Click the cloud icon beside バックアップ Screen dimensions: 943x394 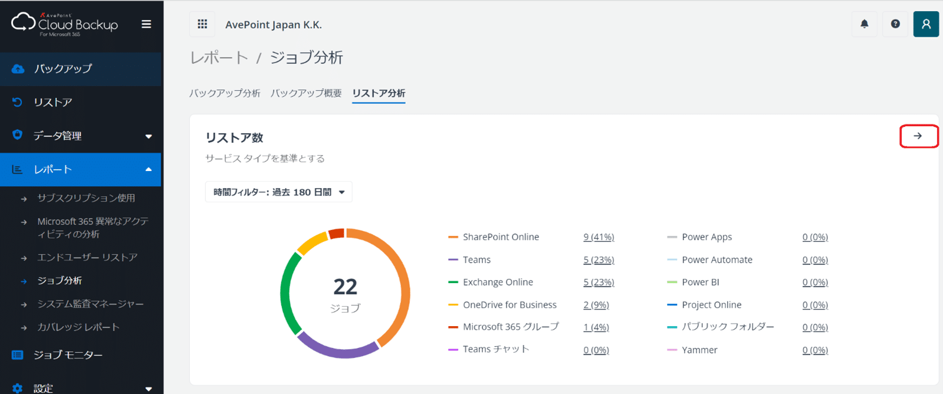pos(18,69)
